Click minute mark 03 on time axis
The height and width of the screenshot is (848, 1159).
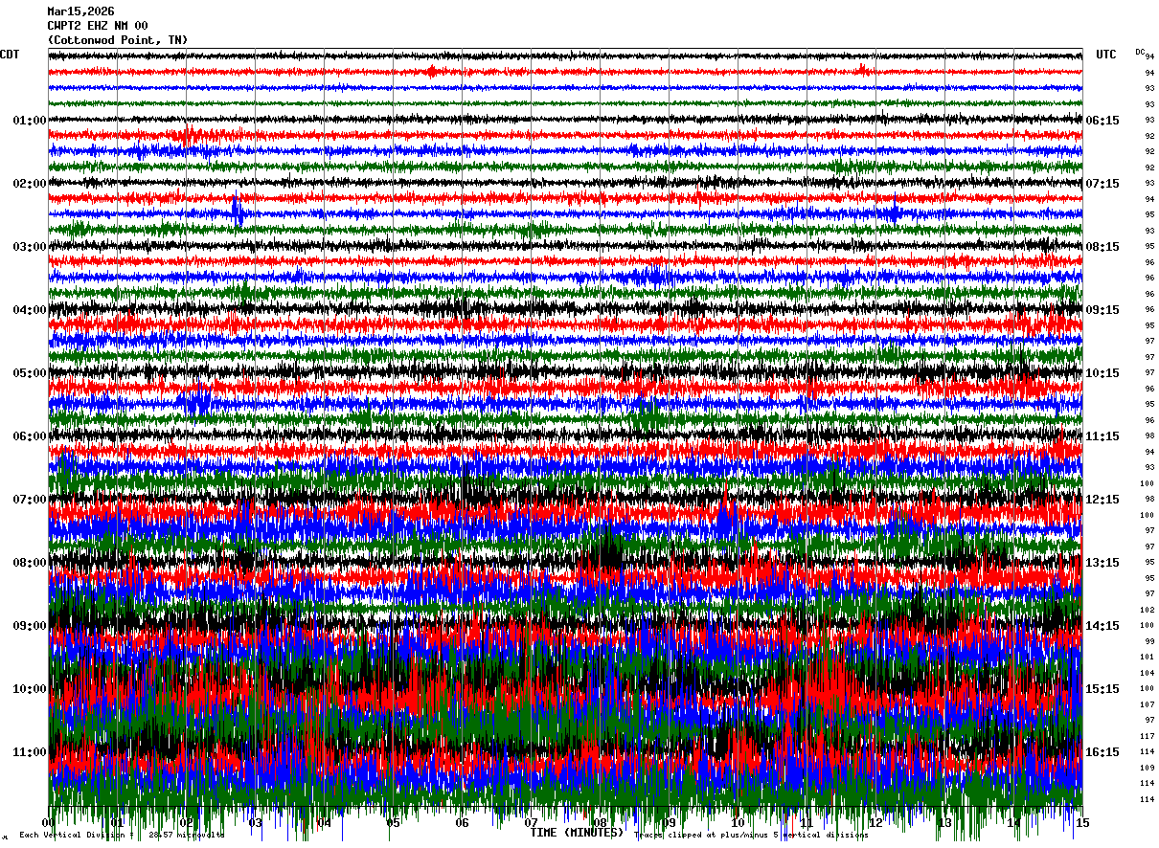pyautogui.click(x=255, y=822)
